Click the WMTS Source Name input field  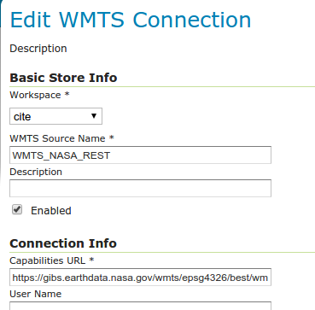140,155
